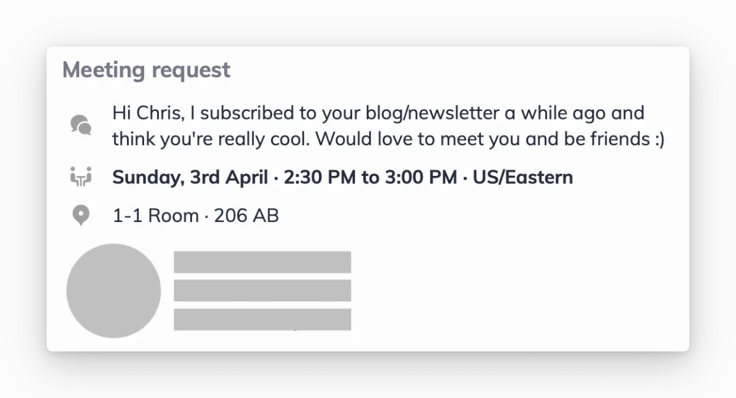Open the meeting date Sunday, 3rd April
This screenshot has width=736, height=398.
tap(190, 177)
